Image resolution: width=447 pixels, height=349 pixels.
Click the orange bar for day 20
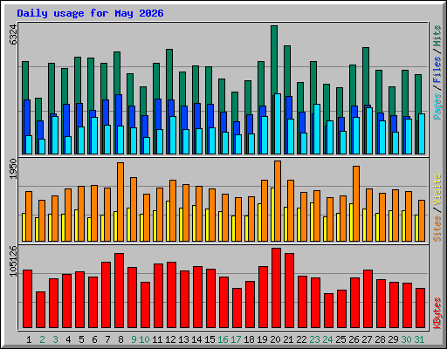coord(278,201)
